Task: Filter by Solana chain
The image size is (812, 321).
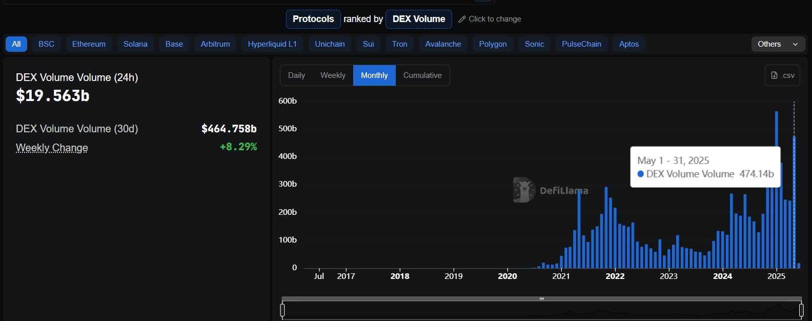Action: (135, 44)
